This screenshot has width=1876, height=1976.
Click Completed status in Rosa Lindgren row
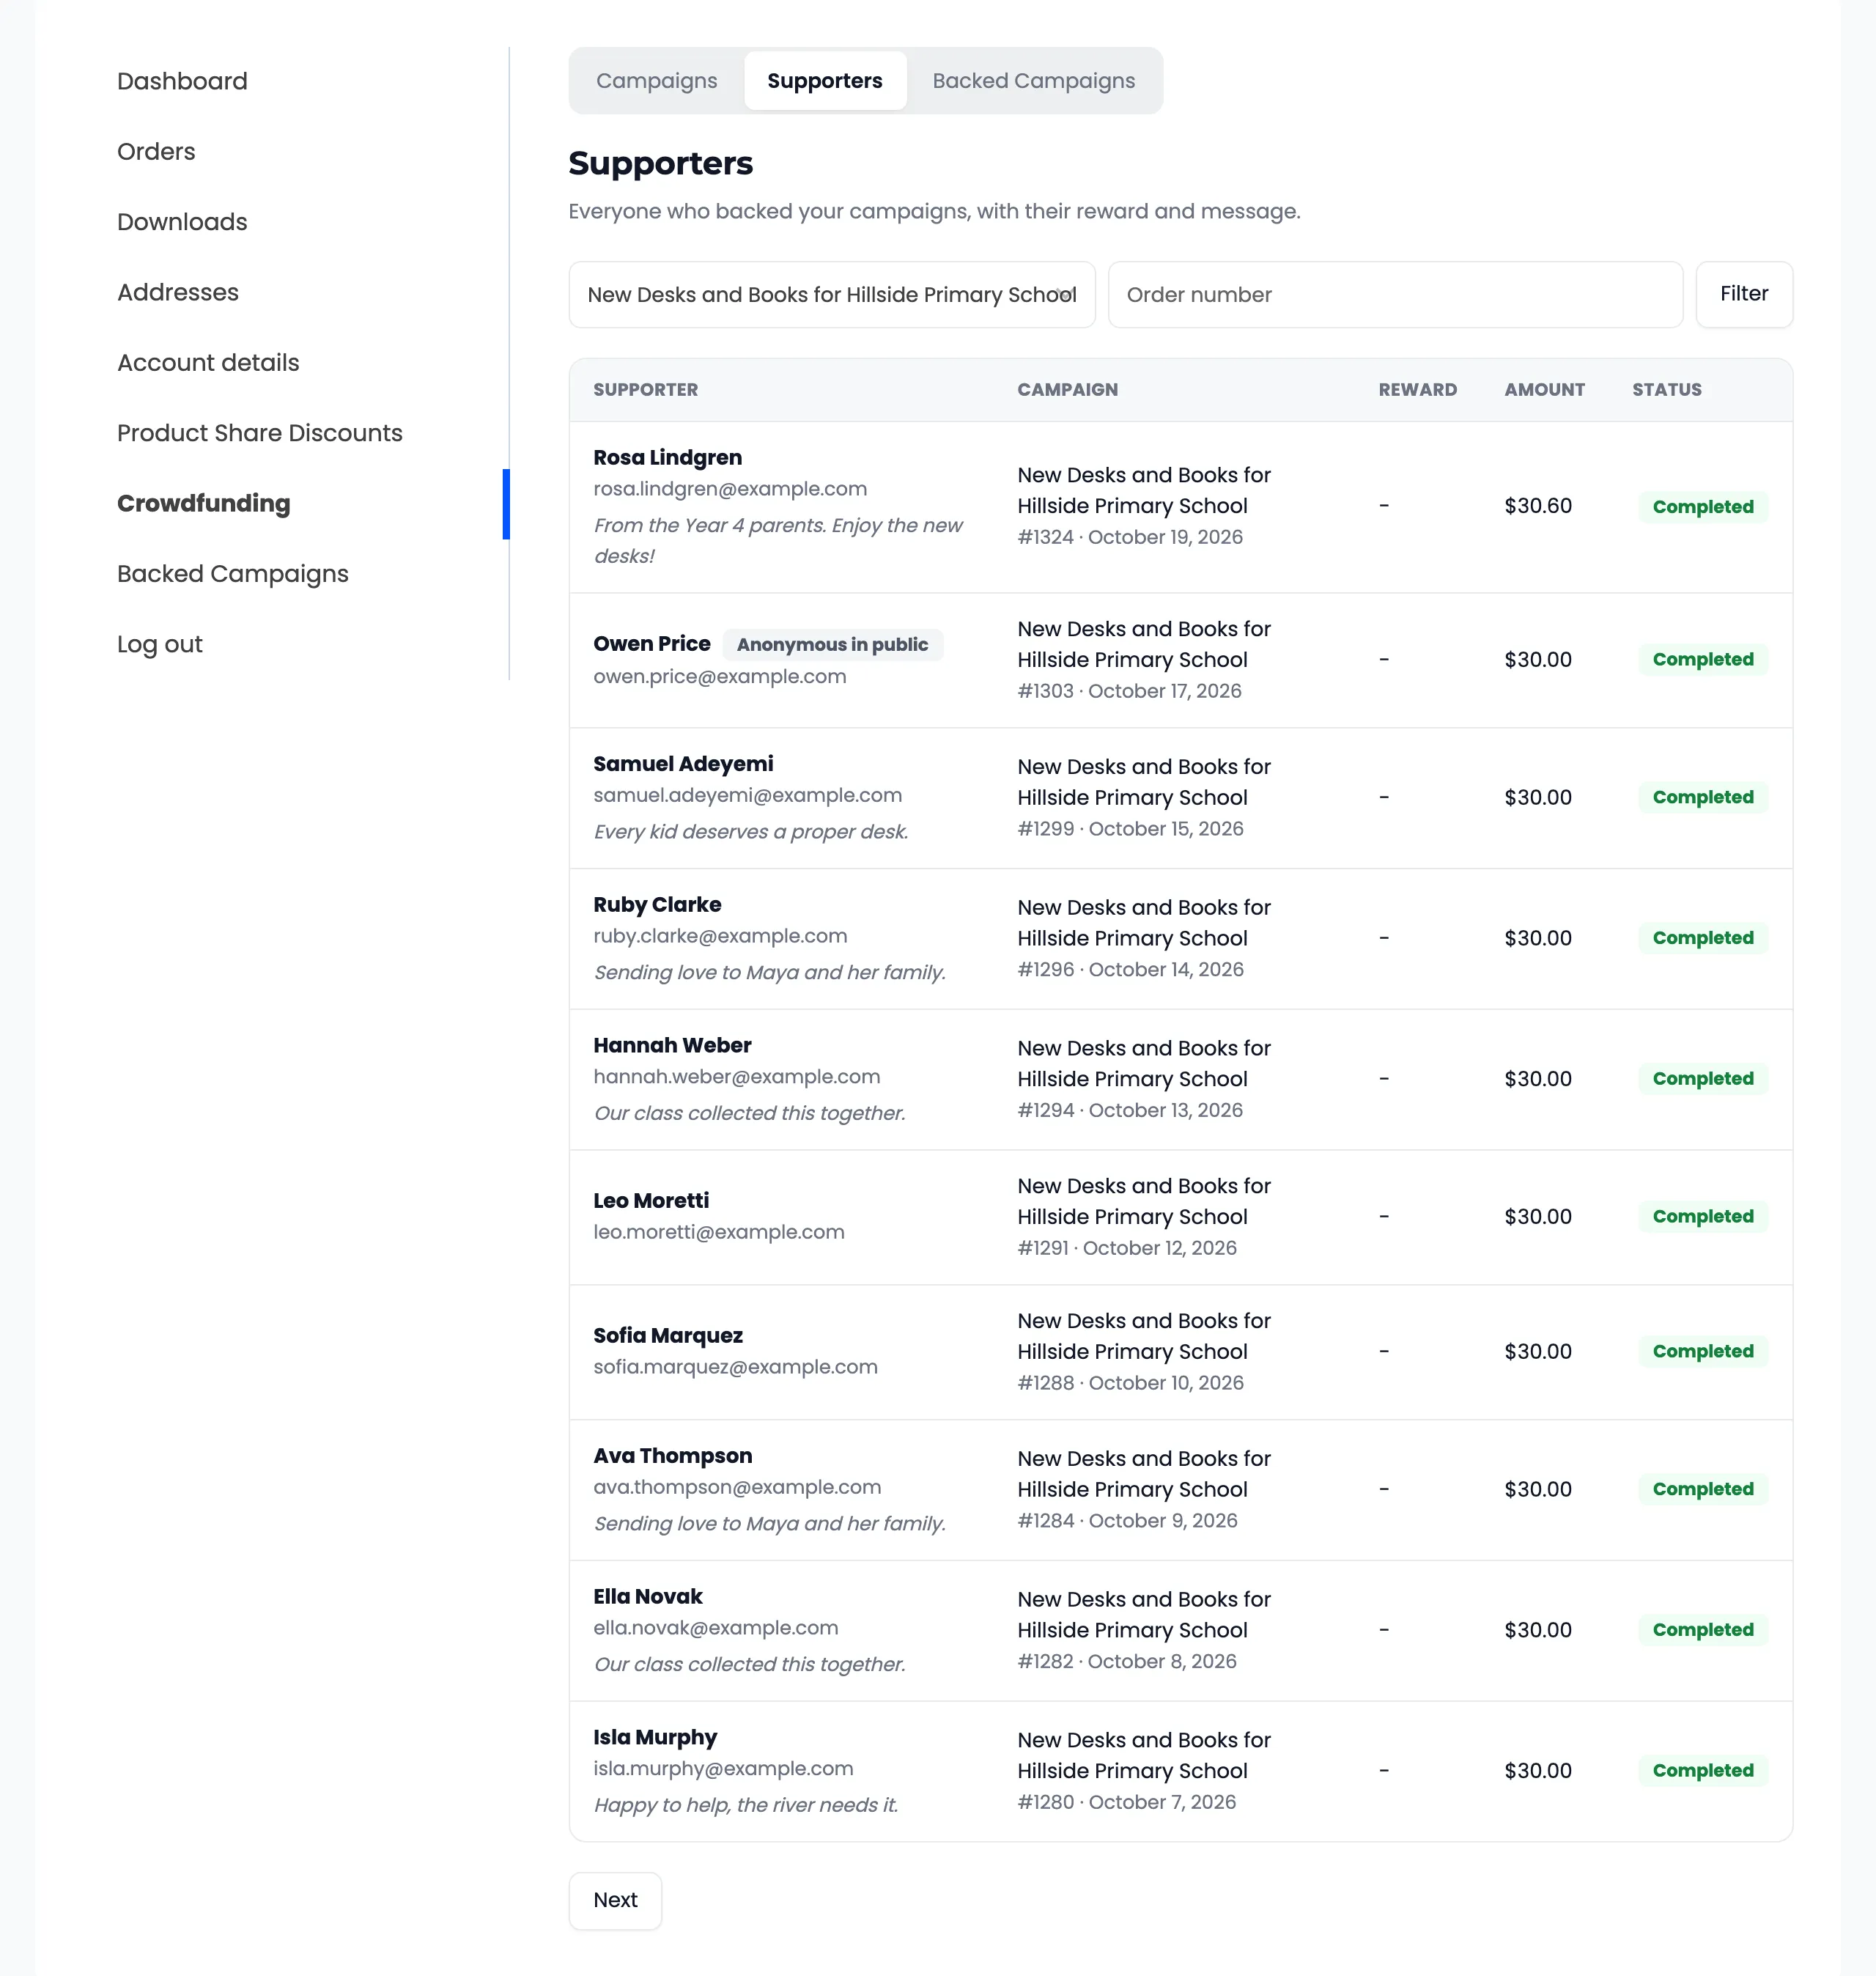pos(1702,507)
